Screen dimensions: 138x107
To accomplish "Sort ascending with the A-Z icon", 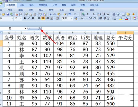I will tap(99, 14).
